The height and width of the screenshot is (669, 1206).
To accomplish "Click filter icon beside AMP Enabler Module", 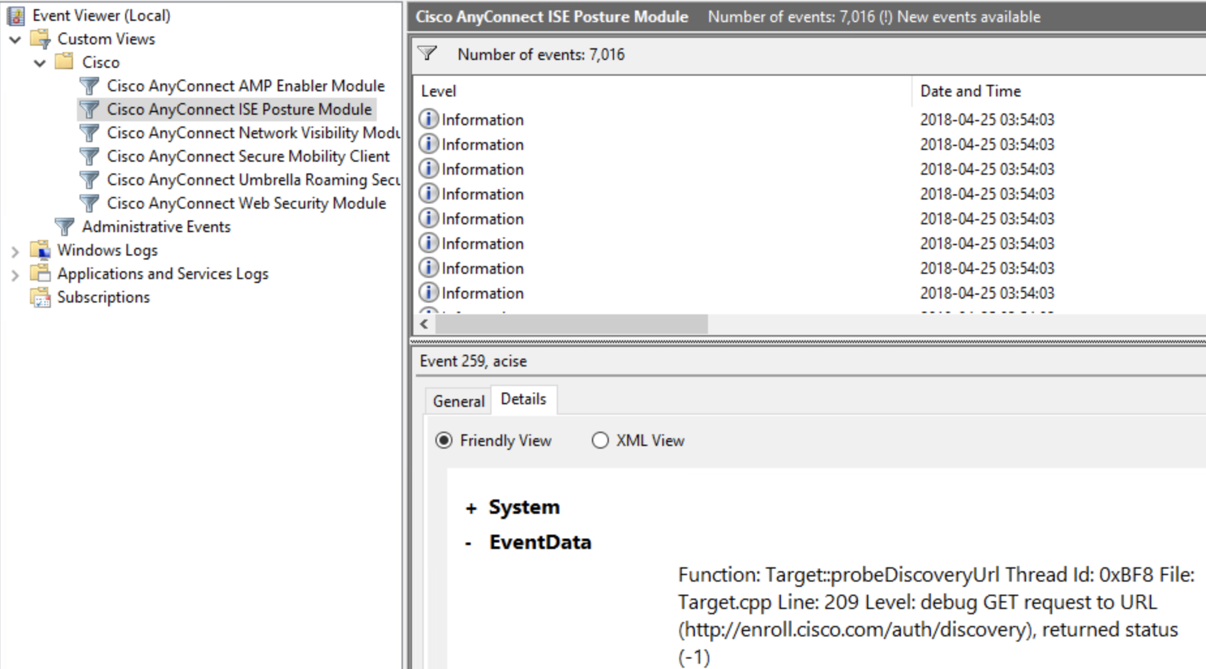I will click(89, 86).
